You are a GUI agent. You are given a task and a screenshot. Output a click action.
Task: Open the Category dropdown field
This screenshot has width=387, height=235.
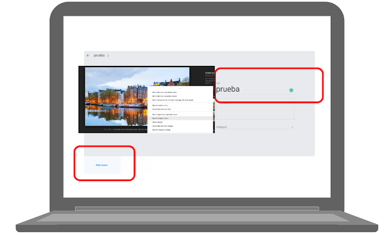[x=255, y=127]
